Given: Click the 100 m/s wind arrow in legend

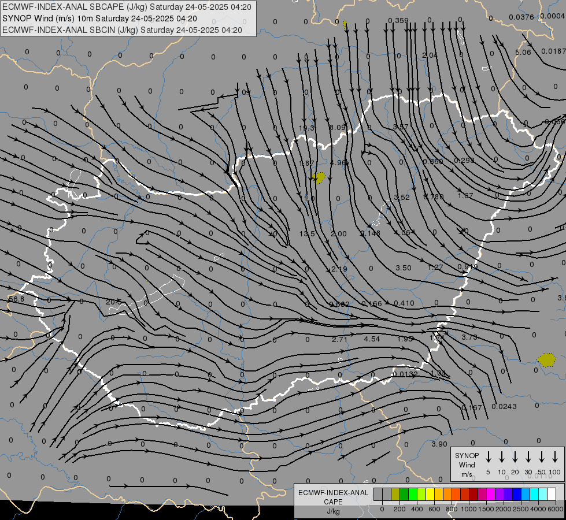Looking at the screenshot, I should click(555, 457).
